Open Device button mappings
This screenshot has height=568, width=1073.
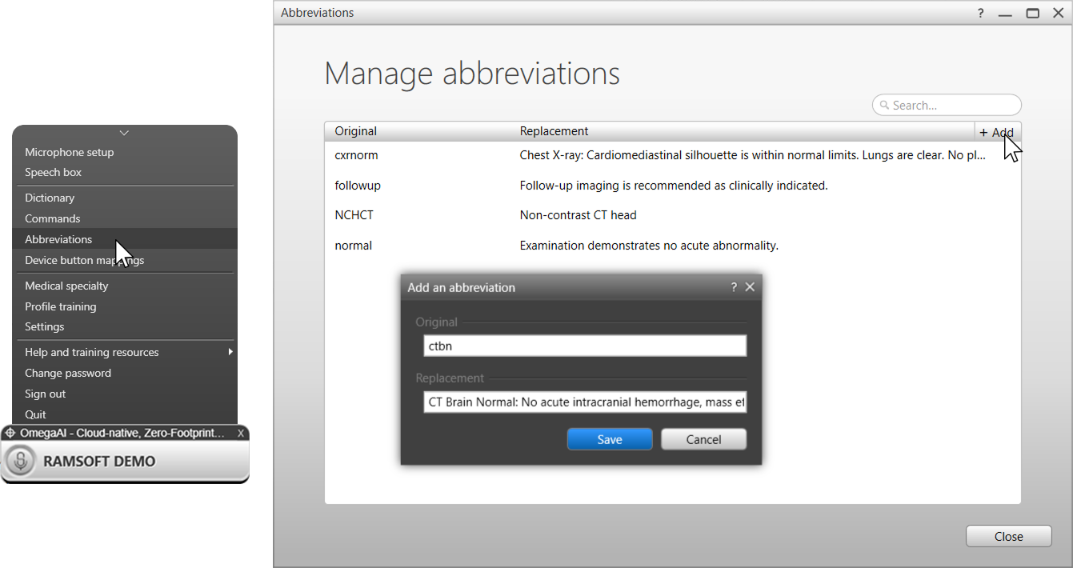click(x=85, y=260)
